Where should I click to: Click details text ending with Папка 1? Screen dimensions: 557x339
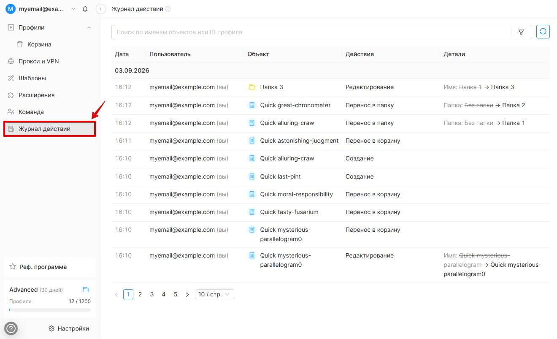point(484,123)
